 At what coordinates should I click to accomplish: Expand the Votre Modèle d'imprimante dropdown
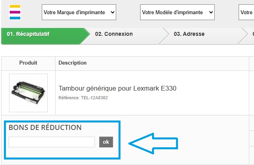[x=177, y=12]
